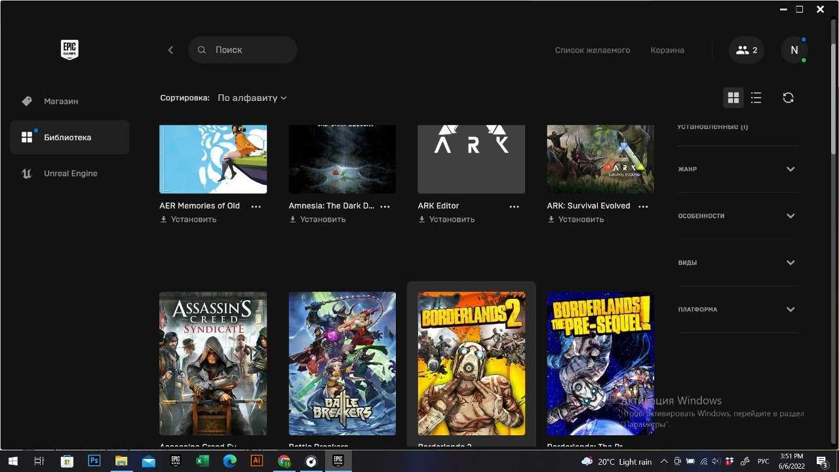
Task: Show hidden system tray icons
Action: coord(664,462)
